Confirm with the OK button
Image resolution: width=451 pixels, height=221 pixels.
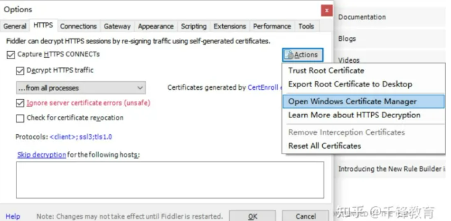point(253,216)
